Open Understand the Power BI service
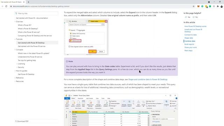Screen dimensions: 224x126 coord(30,57)
